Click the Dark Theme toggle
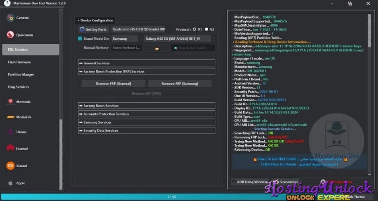Image resolution: width=378 pixels, height=201 pixels. tap(356, 197)
